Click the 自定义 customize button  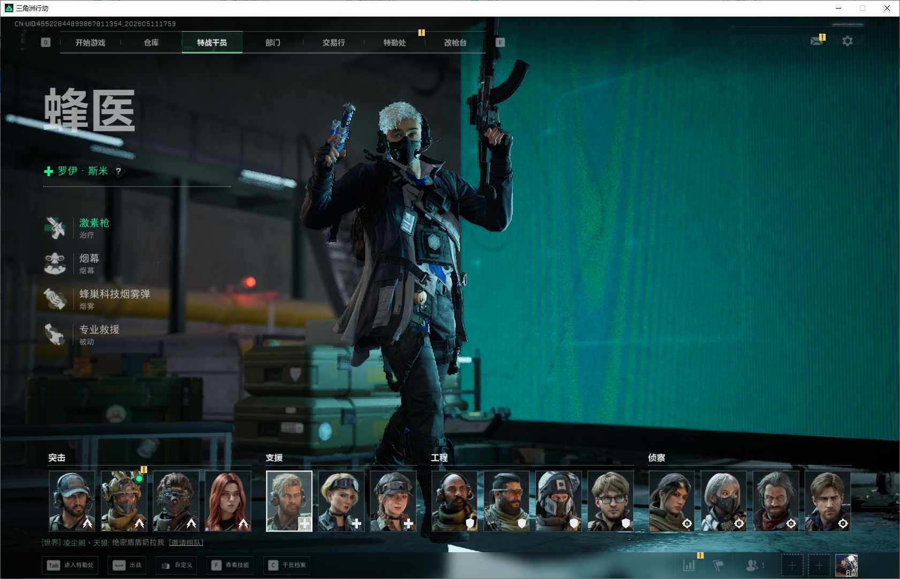coord(176,565)
